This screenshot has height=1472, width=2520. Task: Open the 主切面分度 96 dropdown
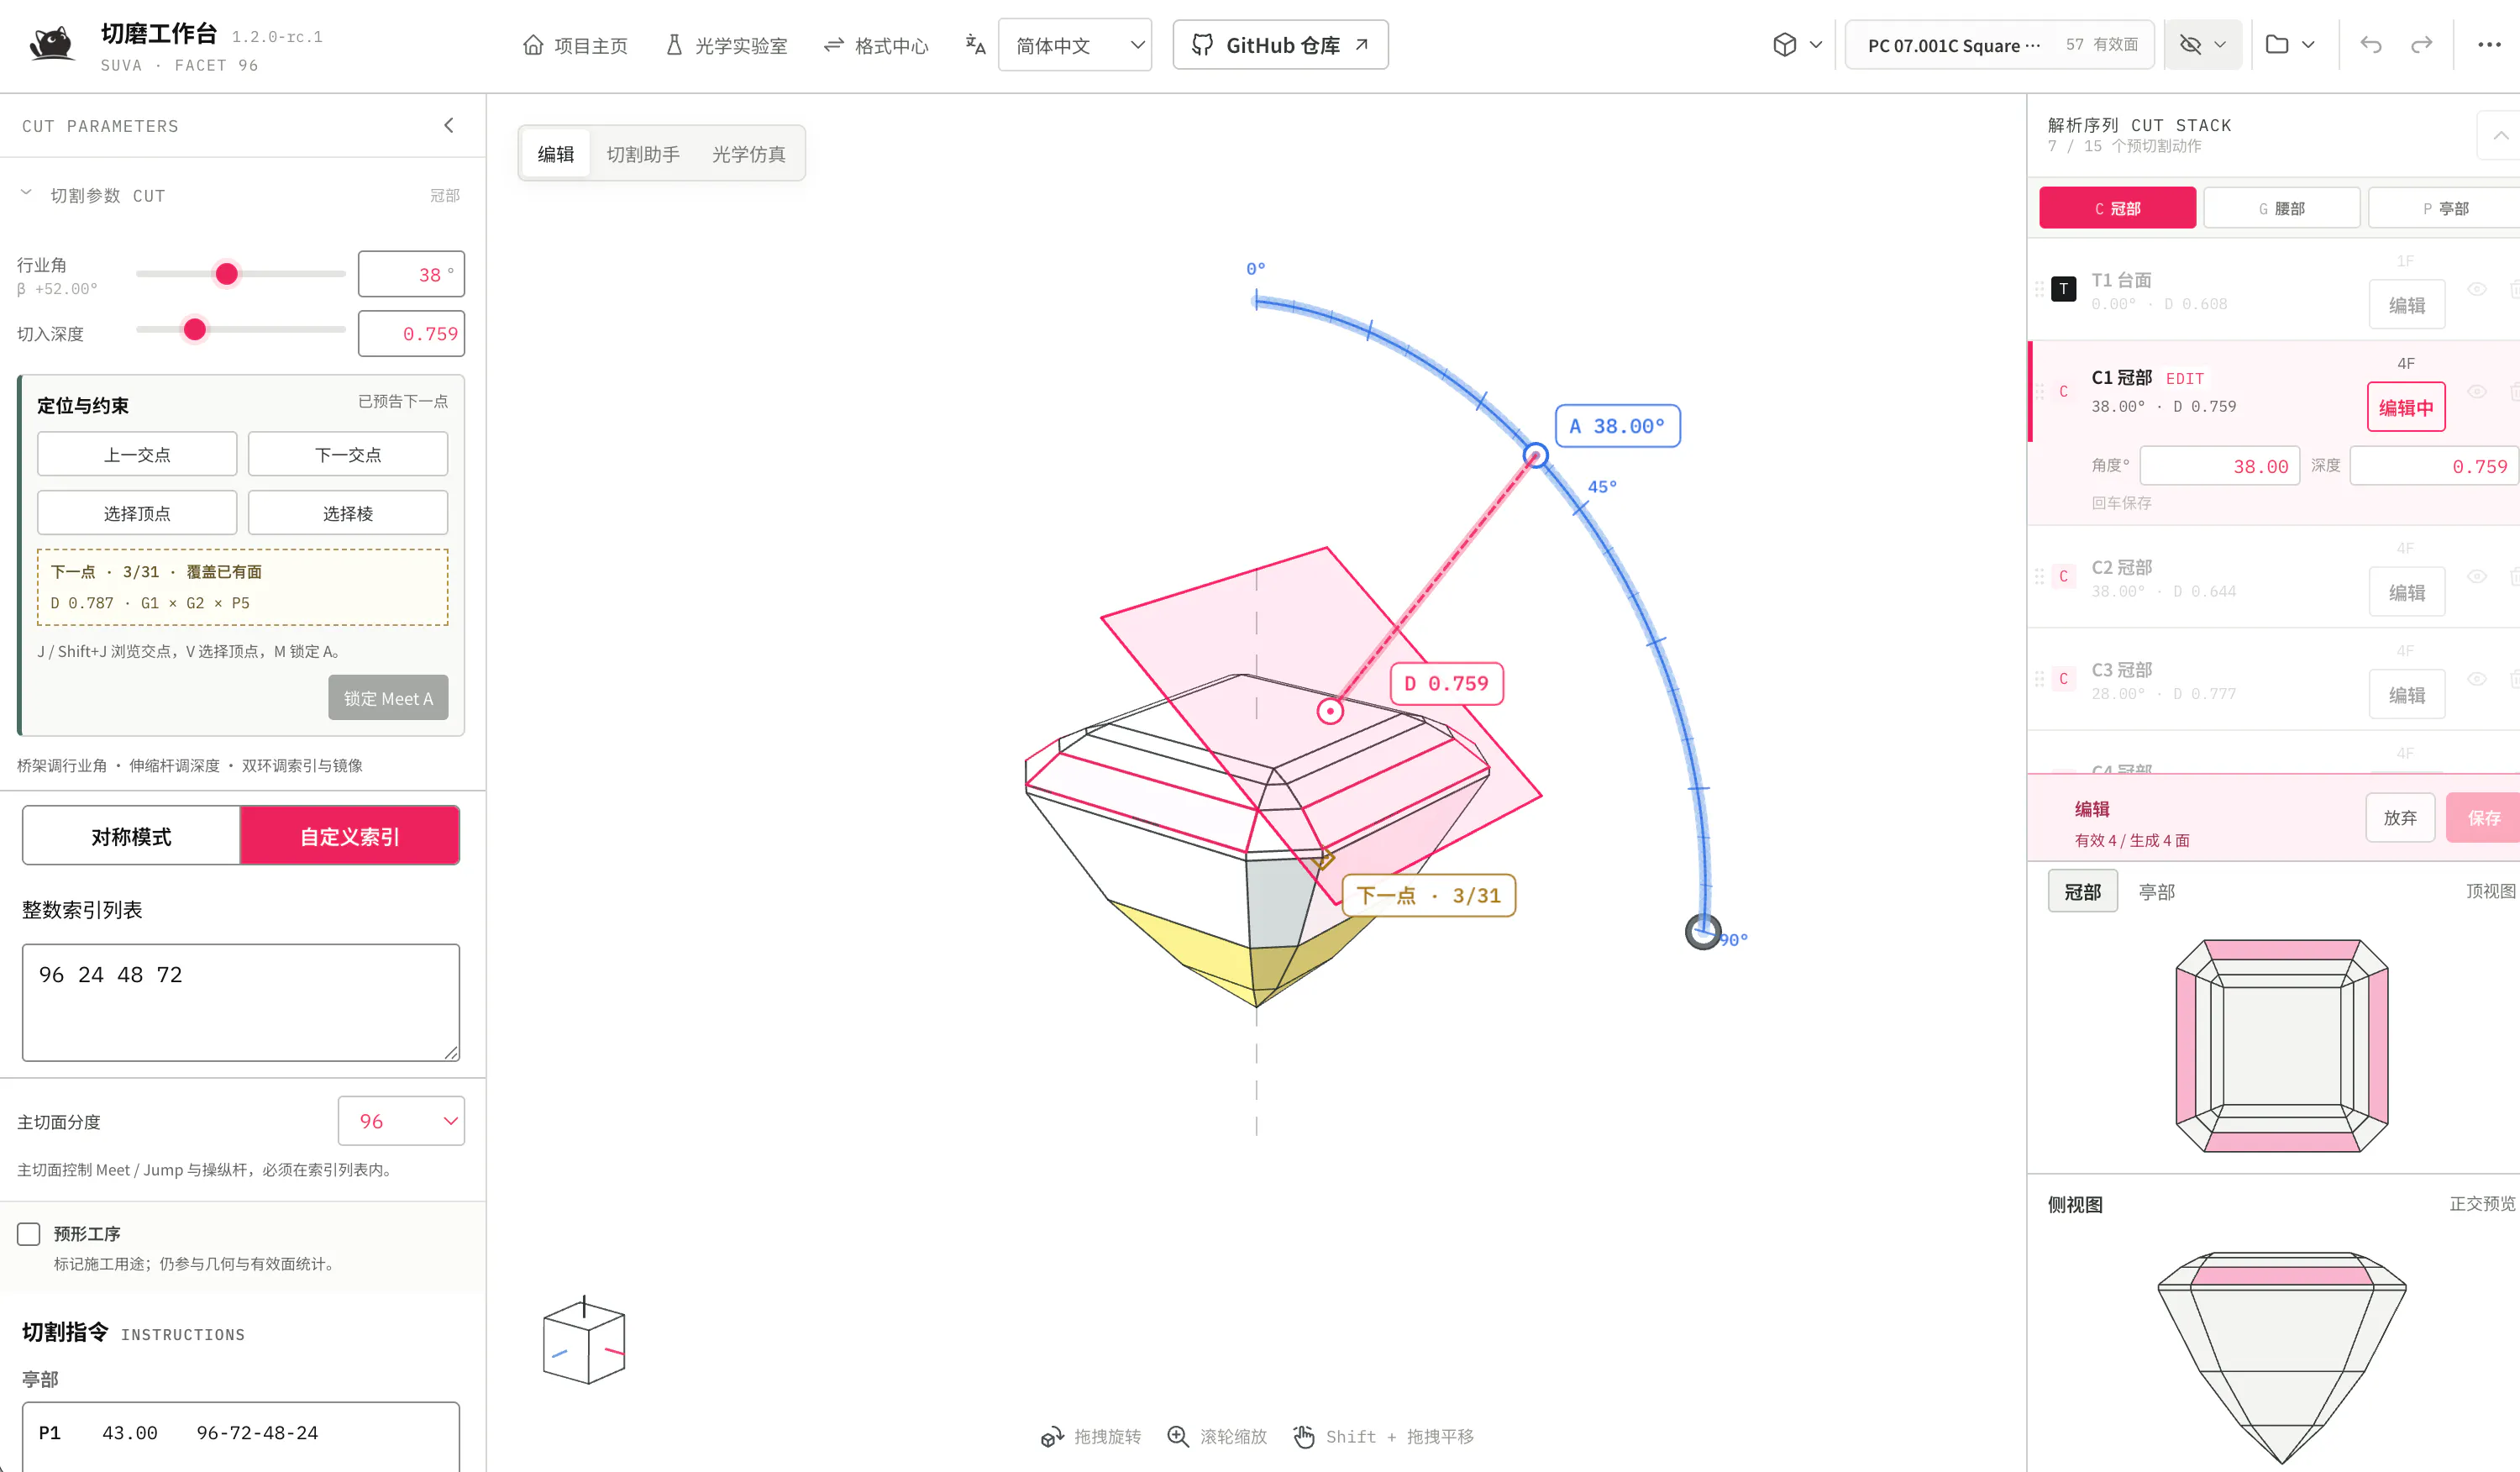tap(401, 1121)
